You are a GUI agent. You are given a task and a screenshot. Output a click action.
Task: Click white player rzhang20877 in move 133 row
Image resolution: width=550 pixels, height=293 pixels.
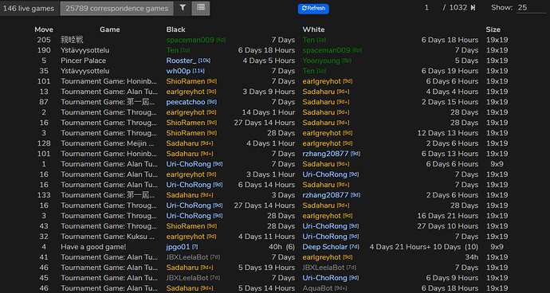[325, 195]
